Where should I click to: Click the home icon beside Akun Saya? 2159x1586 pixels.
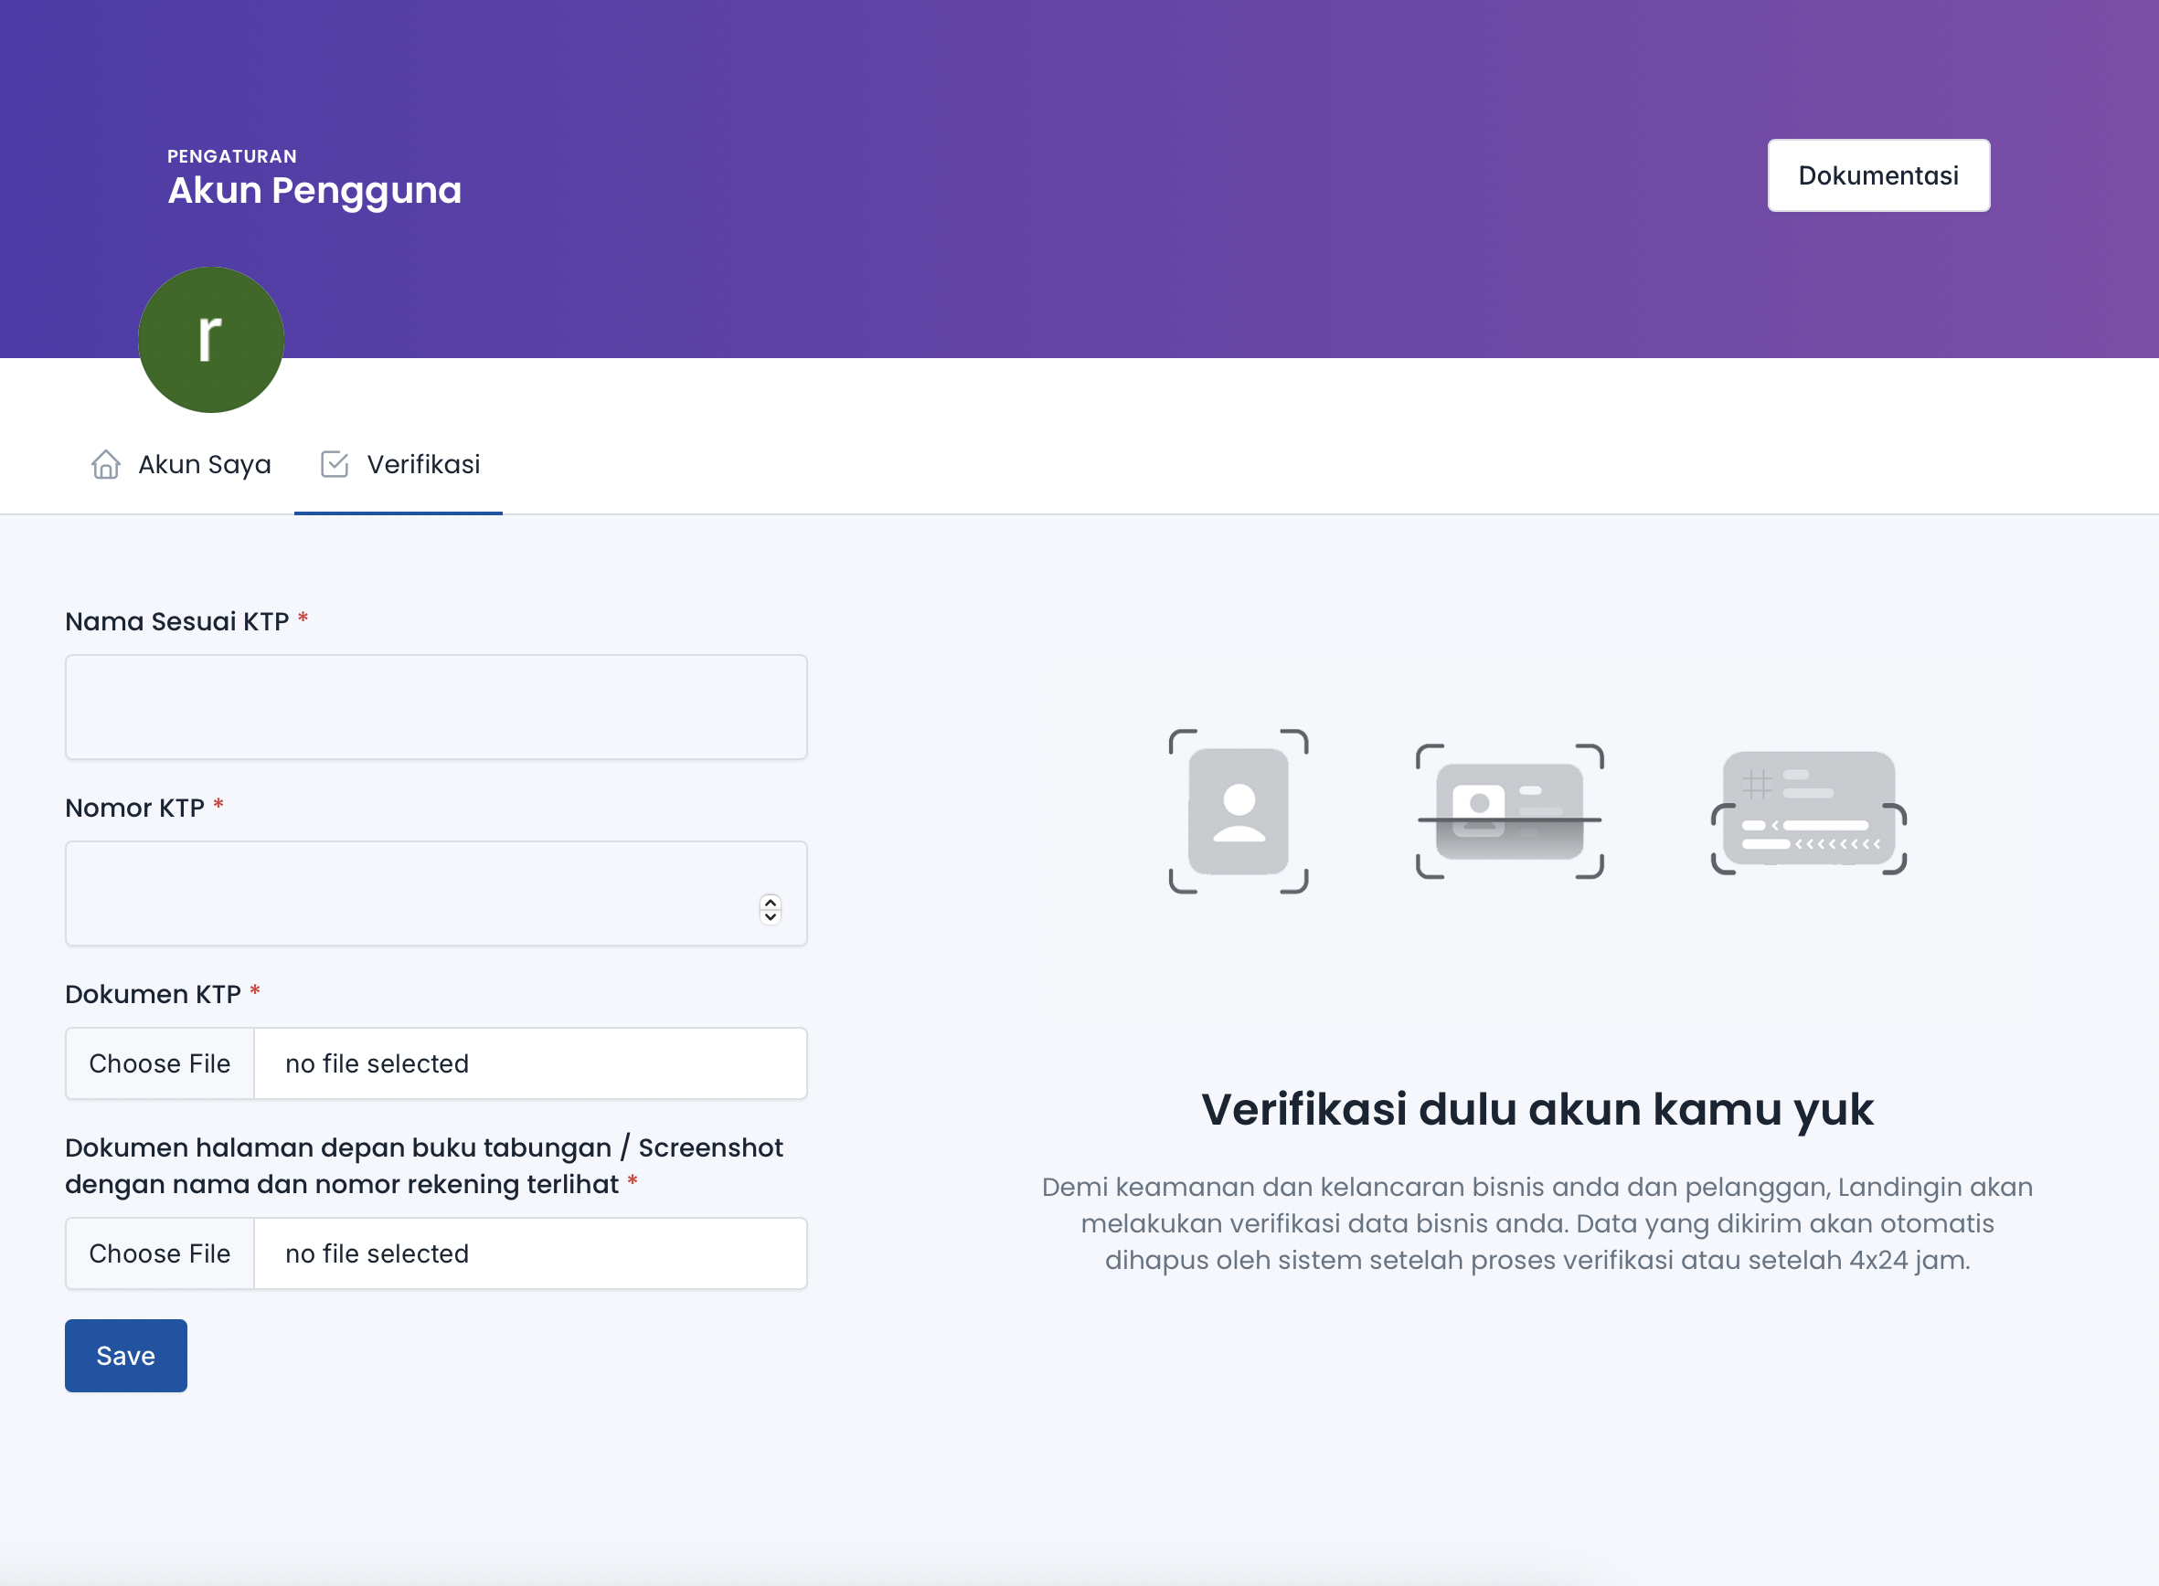click(x=106, y=465)
